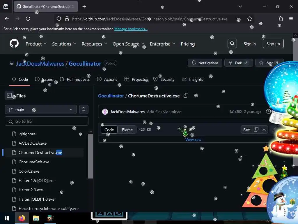Expand the Enterprise menu
Screen dimensions: 298x224
(162, 44)
